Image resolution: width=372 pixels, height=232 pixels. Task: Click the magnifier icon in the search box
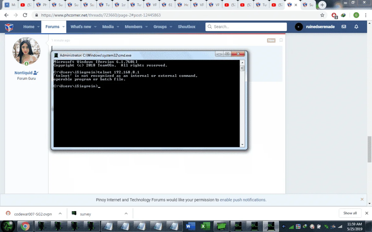coord(210,27)
